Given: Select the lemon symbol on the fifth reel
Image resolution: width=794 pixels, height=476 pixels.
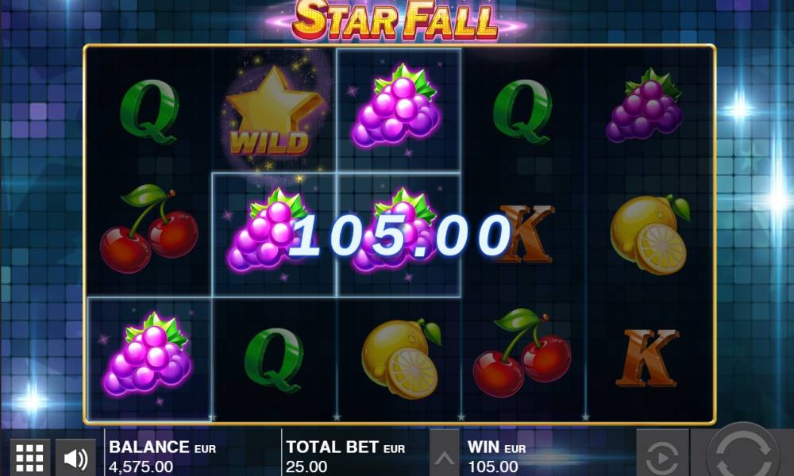Looking at the screenshot, I should [649, 234].
